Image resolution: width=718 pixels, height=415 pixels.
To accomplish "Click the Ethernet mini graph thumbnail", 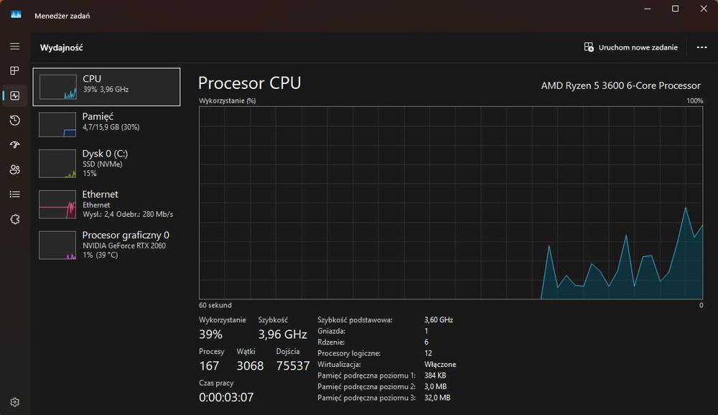I will (x=57, y=205).
